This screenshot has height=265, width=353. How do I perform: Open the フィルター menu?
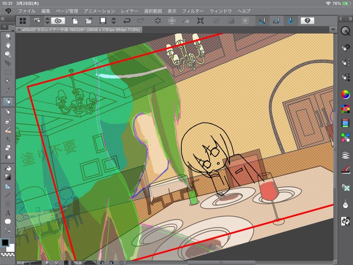tap(193, 11)
